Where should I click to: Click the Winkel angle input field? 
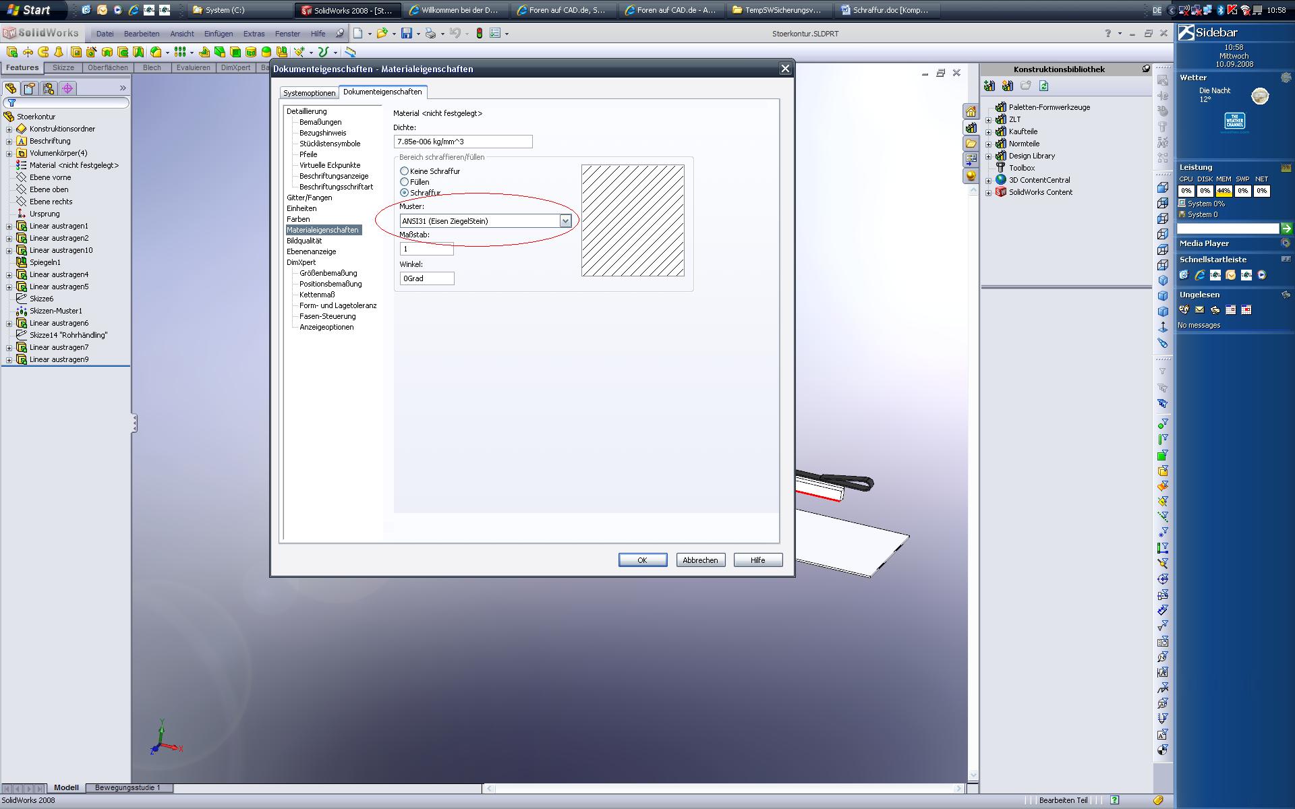pos(427,278)
